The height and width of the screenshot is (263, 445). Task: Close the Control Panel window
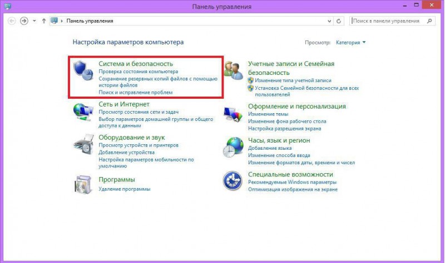[432, 5]
